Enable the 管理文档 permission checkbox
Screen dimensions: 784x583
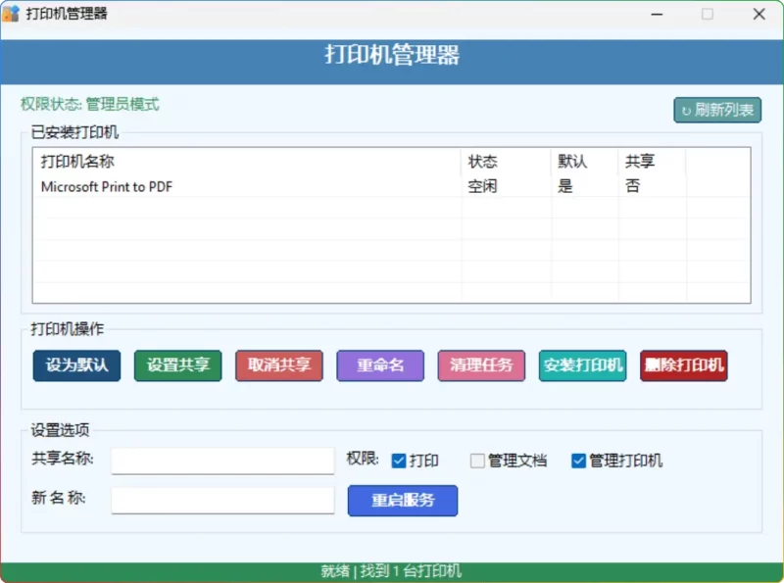click(478, 461)
